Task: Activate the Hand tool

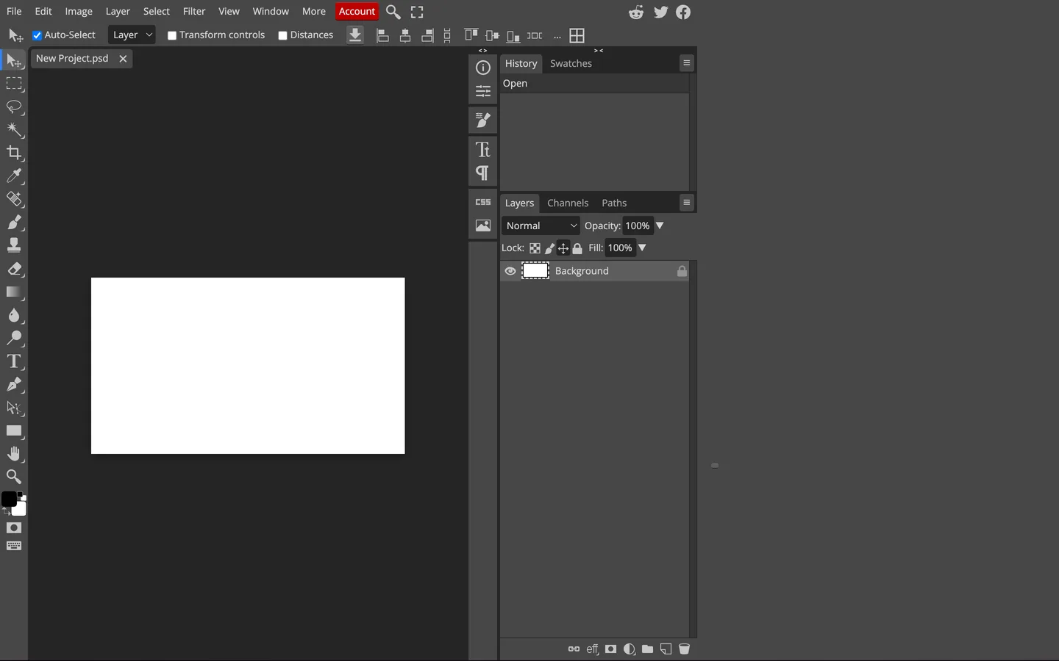Action: click(14, 454)
